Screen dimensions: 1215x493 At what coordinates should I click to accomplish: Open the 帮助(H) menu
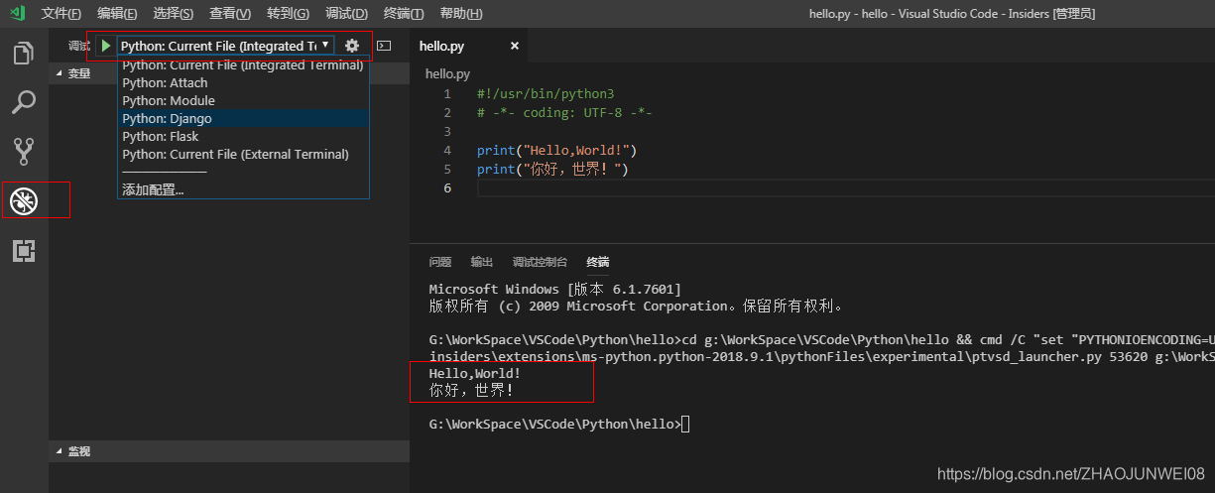[460, 14]
